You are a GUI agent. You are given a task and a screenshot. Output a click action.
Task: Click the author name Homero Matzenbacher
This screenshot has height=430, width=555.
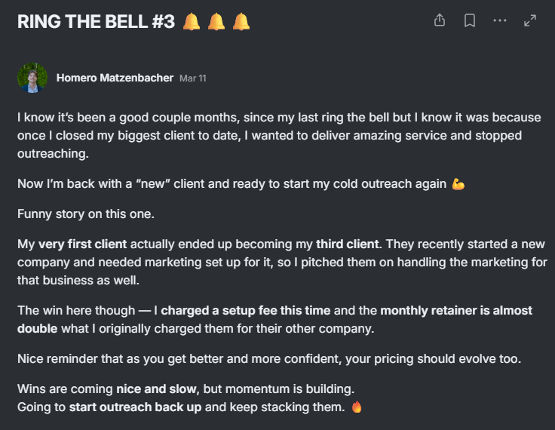[115, 78]
